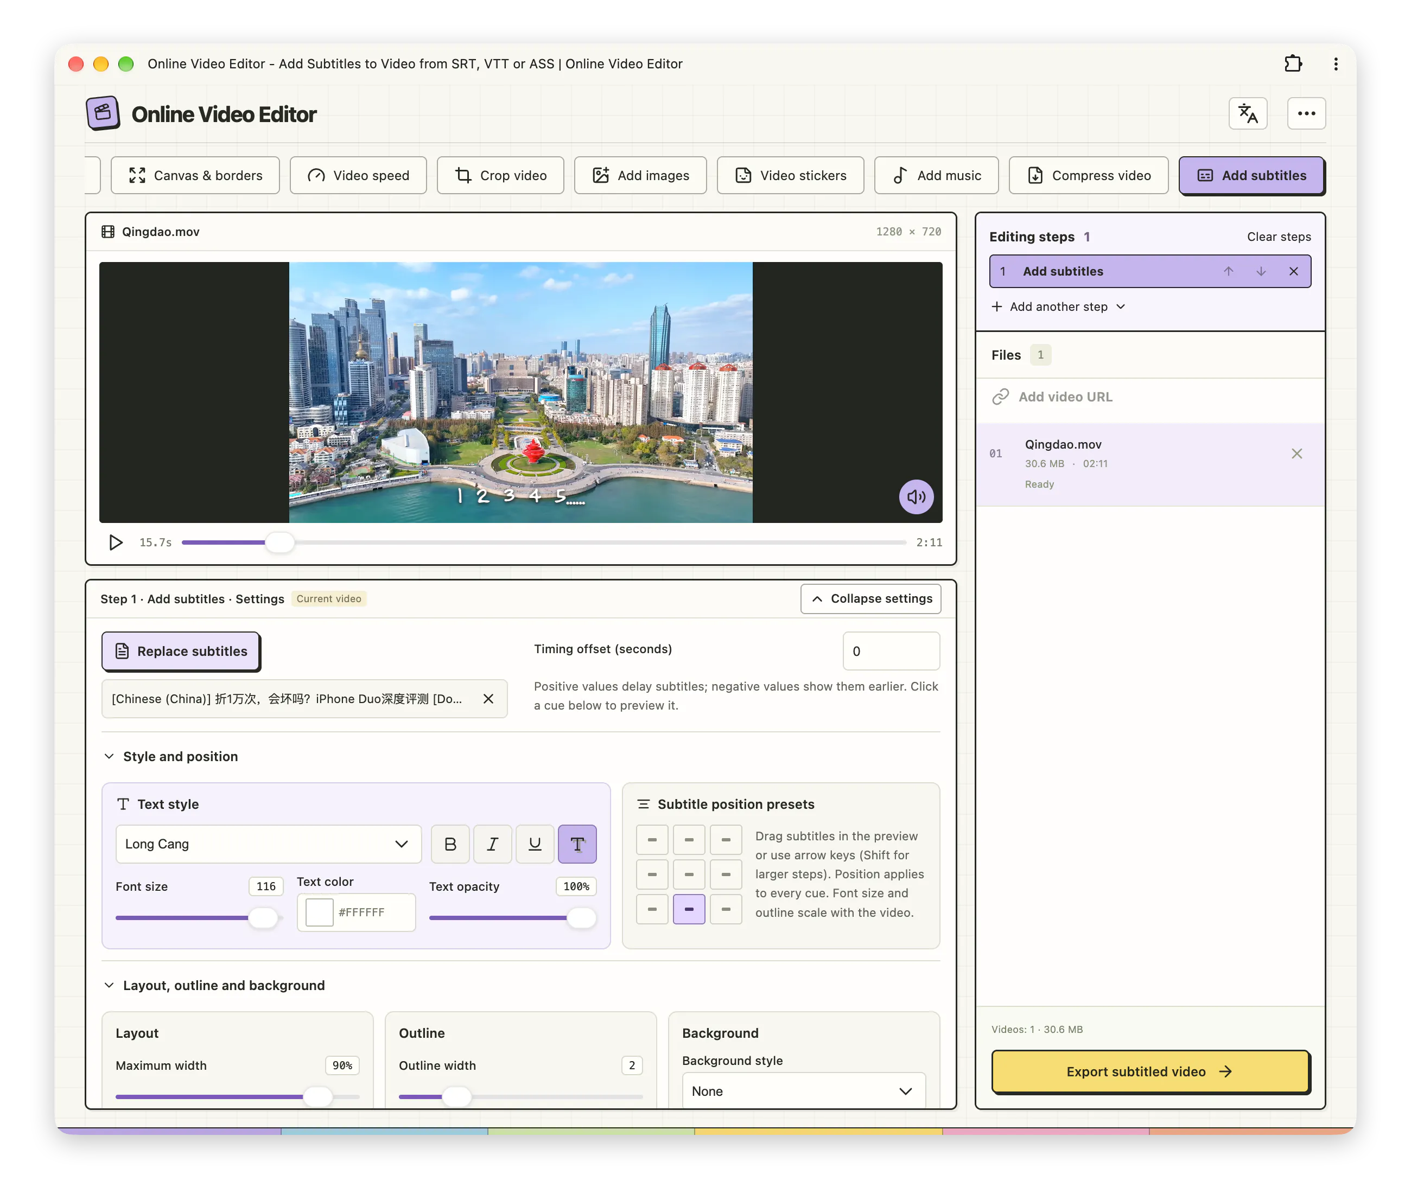The image size is (1411, 1200).
Task: Open the Crop video tool
Action: [500, 176]
